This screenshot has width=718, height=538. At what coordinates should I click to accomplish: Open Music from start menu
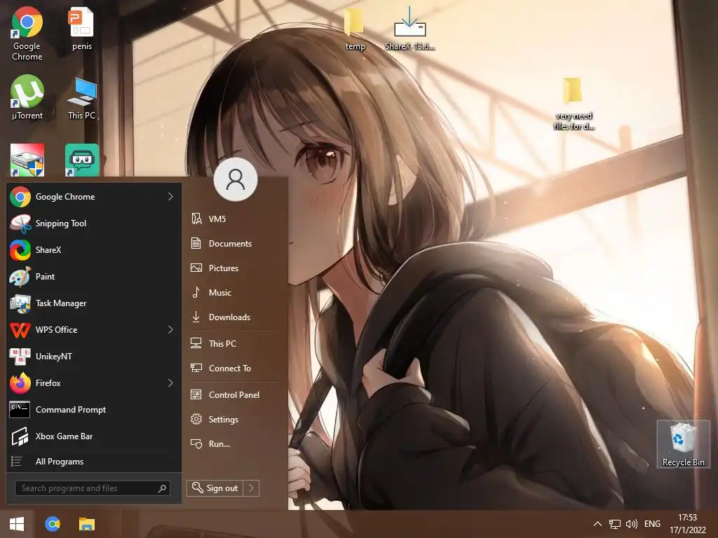tap(233, 292)
